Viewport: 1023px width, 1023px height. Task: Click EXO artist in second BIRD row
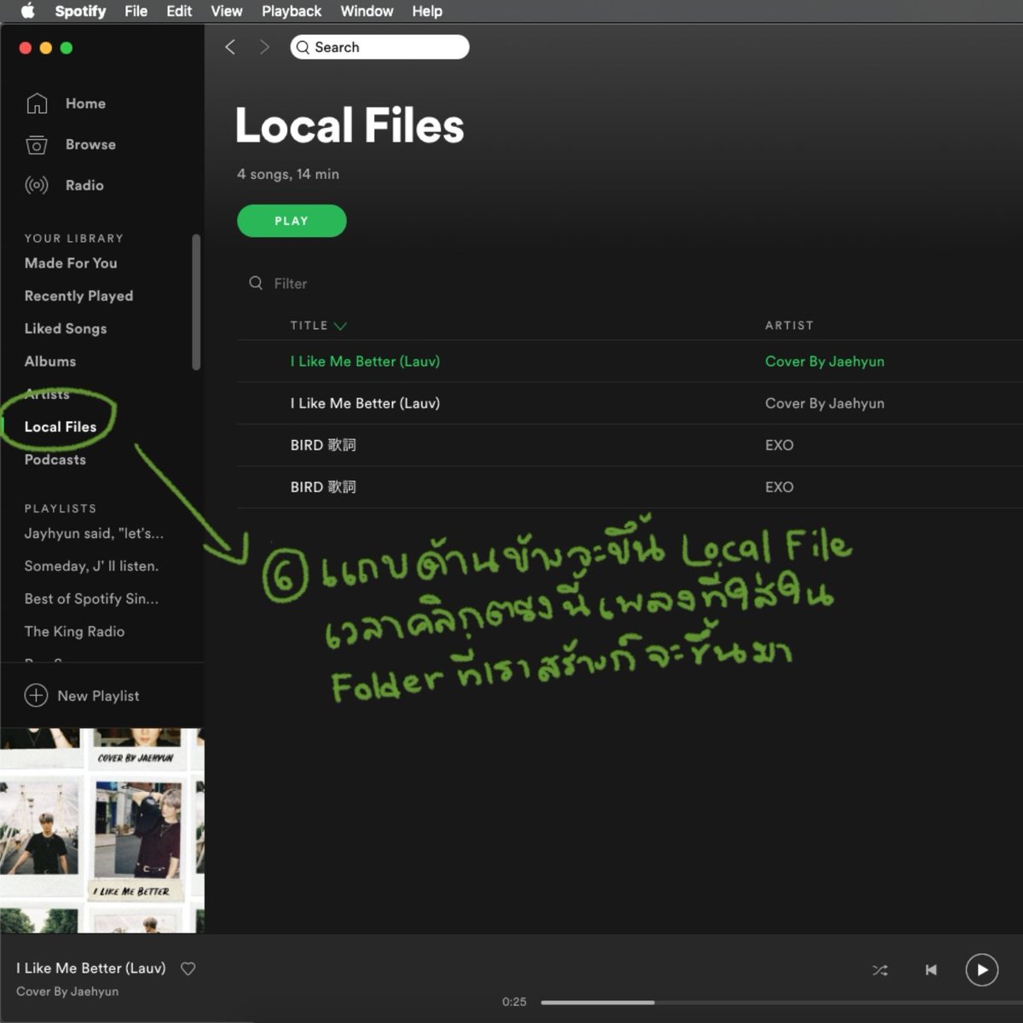click(x=779, y=487)
